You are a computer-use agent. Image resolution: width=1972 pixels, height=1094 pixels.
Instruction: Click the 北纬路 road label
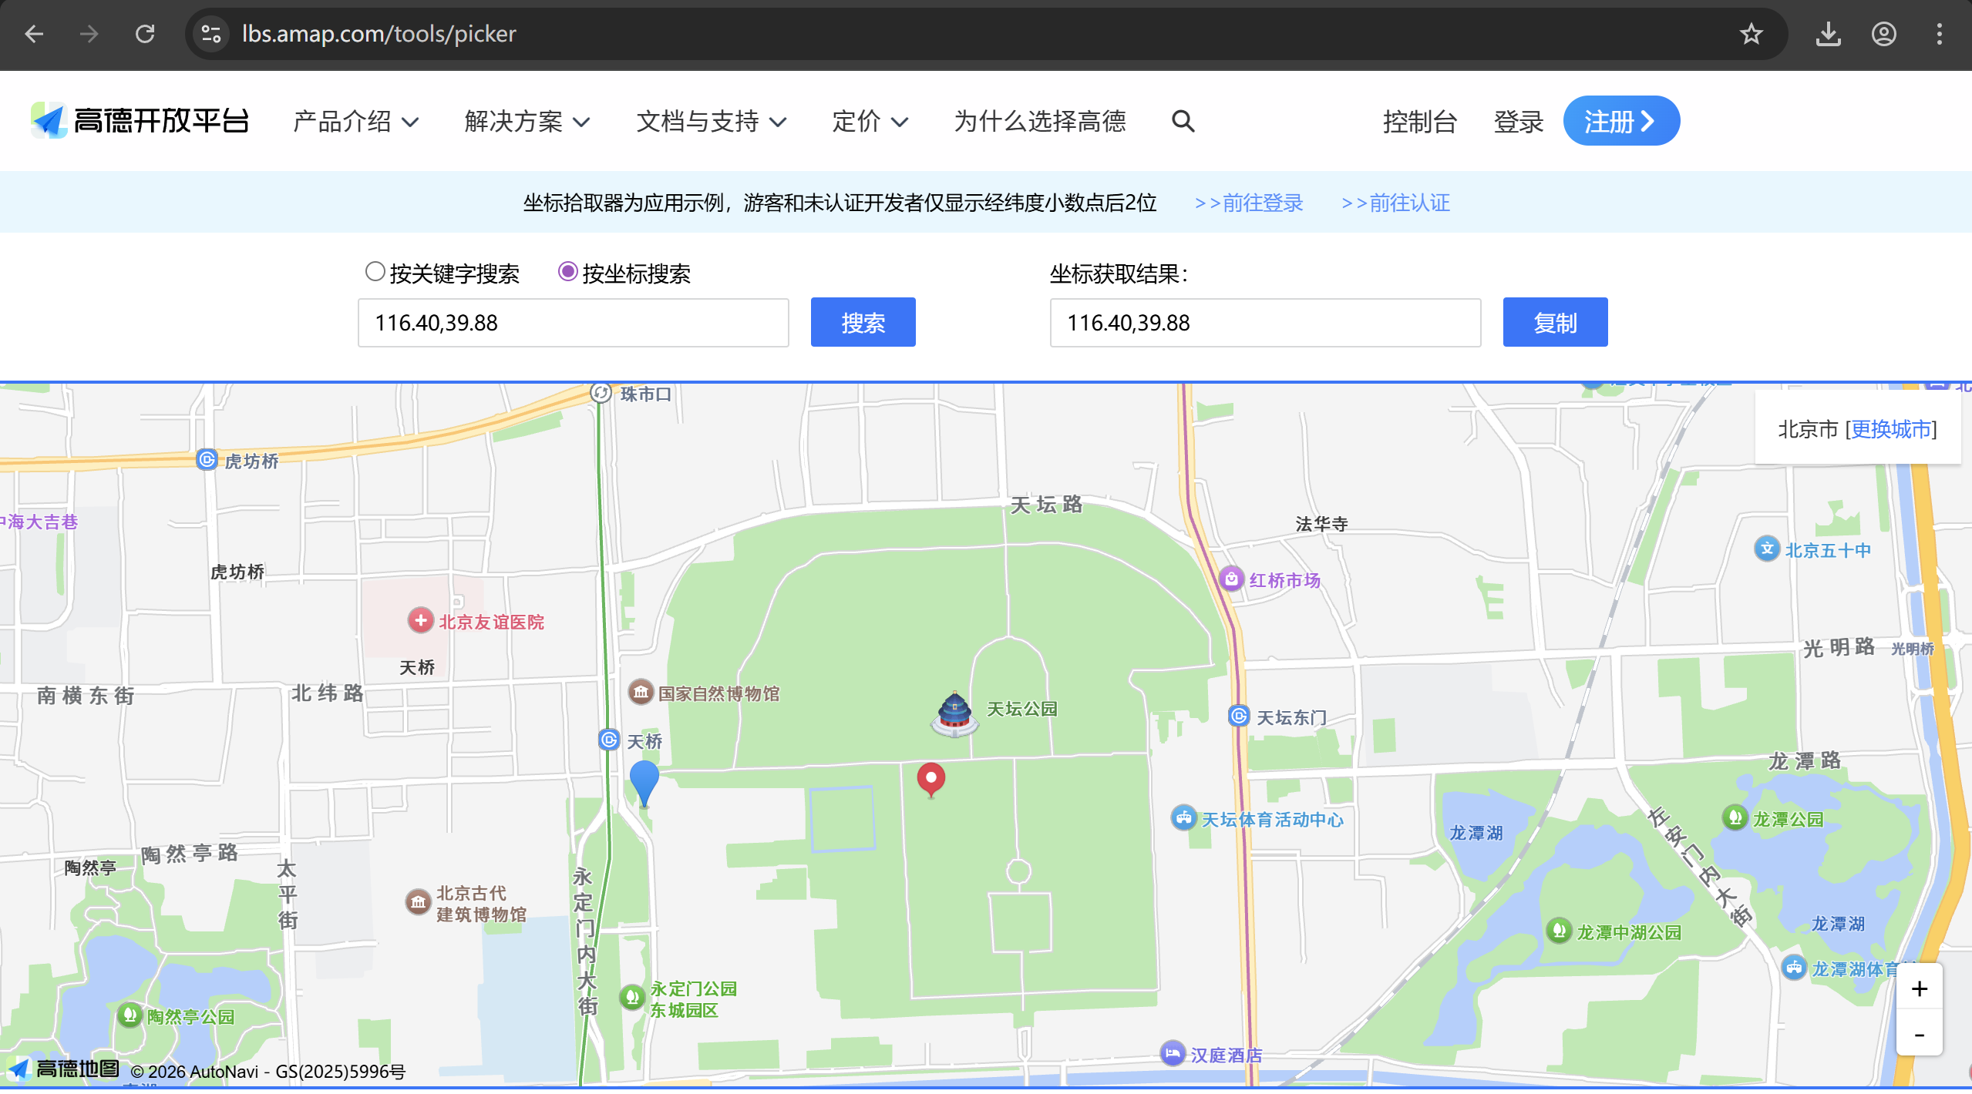pos(328,693)
